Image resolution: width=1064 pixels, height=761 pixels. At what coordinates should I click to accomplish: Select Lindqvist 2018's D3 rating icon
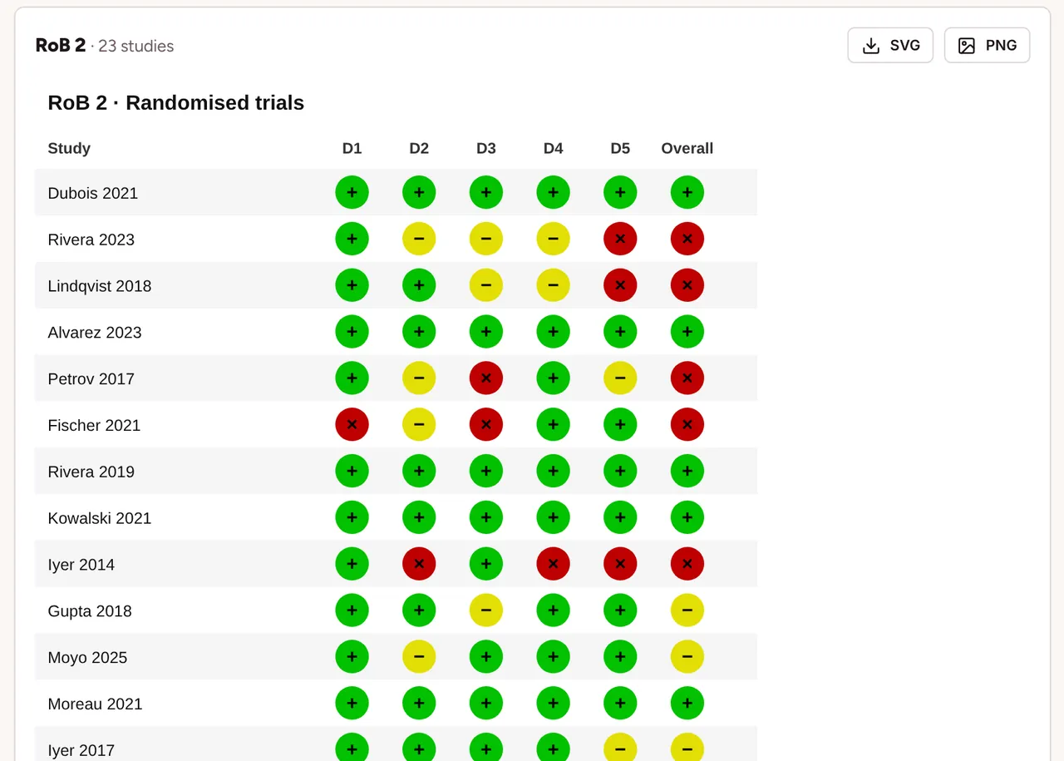pyautogui.click(x=486, y=286)
